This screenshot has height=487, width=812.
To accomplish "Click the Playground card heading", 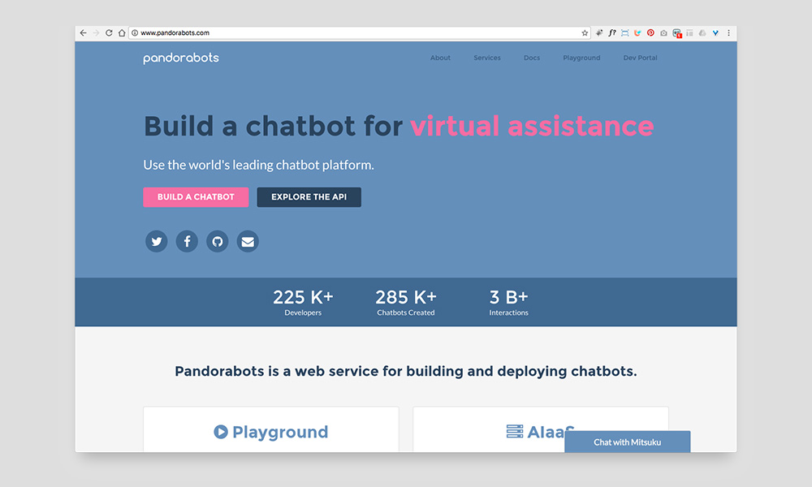I will (280, 432).
